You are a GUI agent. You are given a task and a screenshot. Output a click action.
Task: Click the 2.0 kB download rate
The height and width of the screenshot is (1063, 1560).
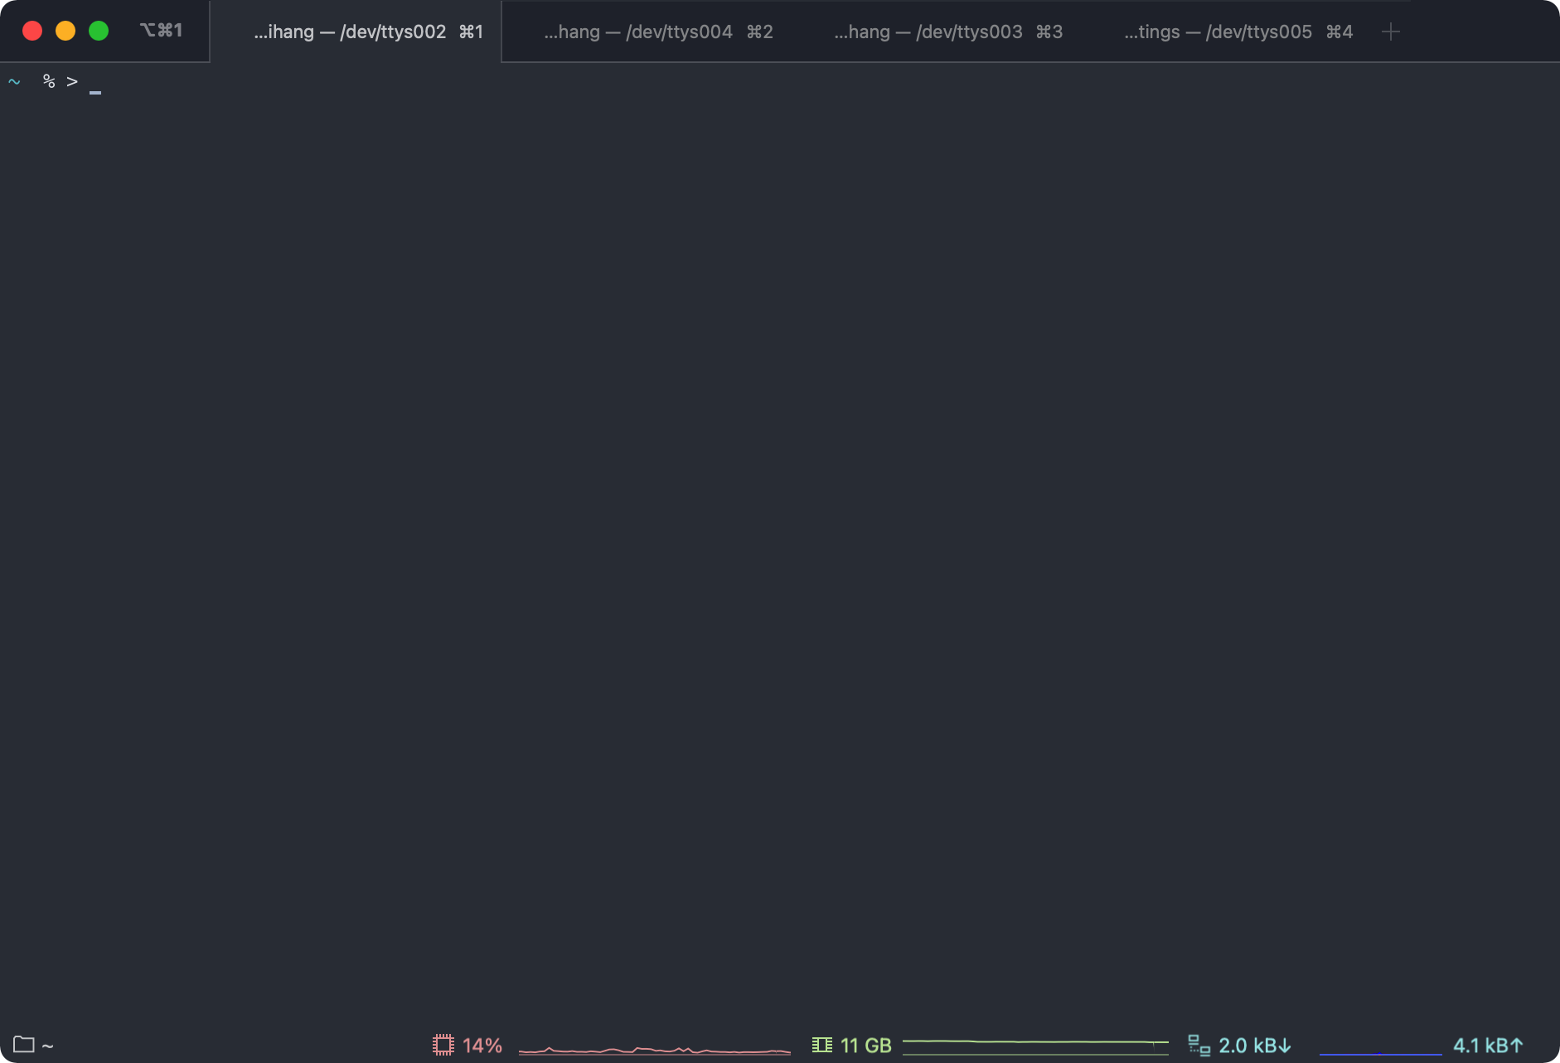[x=1255, y=1046]
